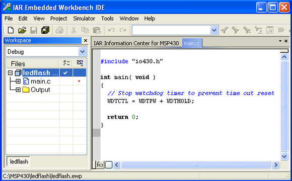The width and height of the screenshot is (292, 181).
Task: Open a file with the Open folder icon
Action: [x=22, y=30]
